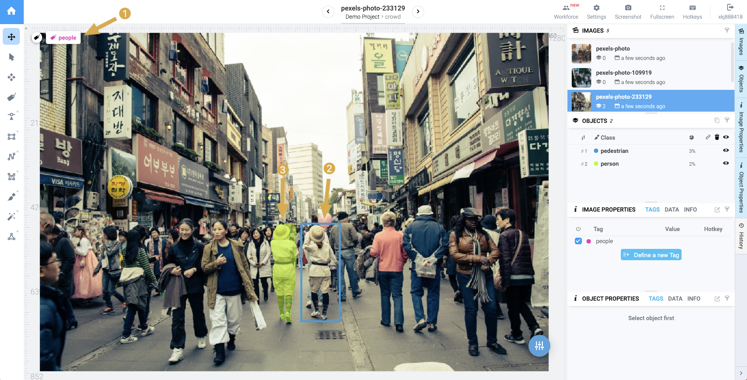Open INFO tab in Object Properties

(693, 299)
